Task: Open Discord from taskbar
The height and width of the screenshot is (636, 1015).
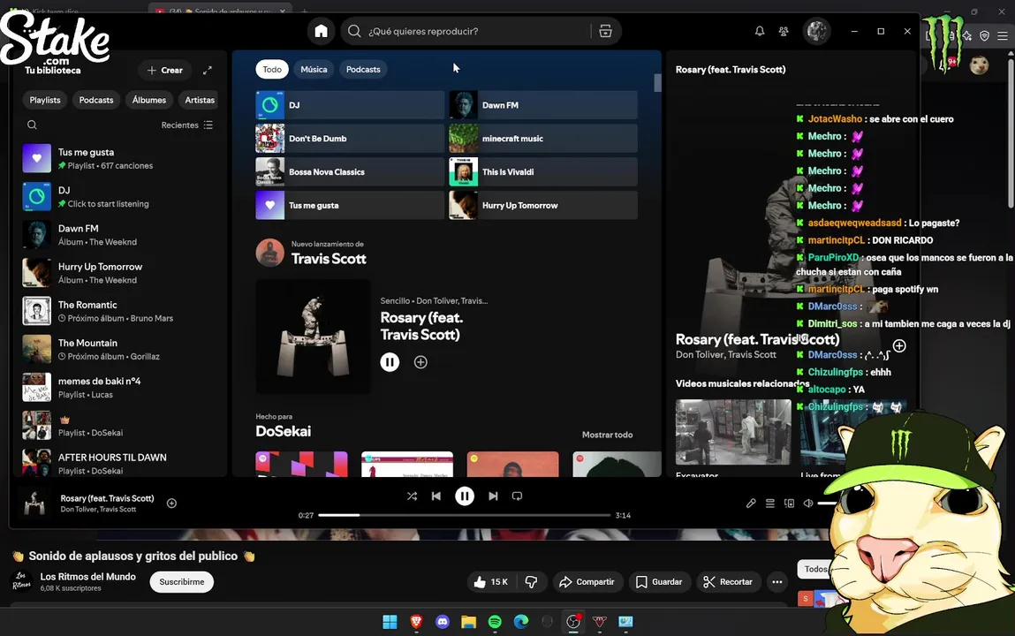Action: (442, 622)
